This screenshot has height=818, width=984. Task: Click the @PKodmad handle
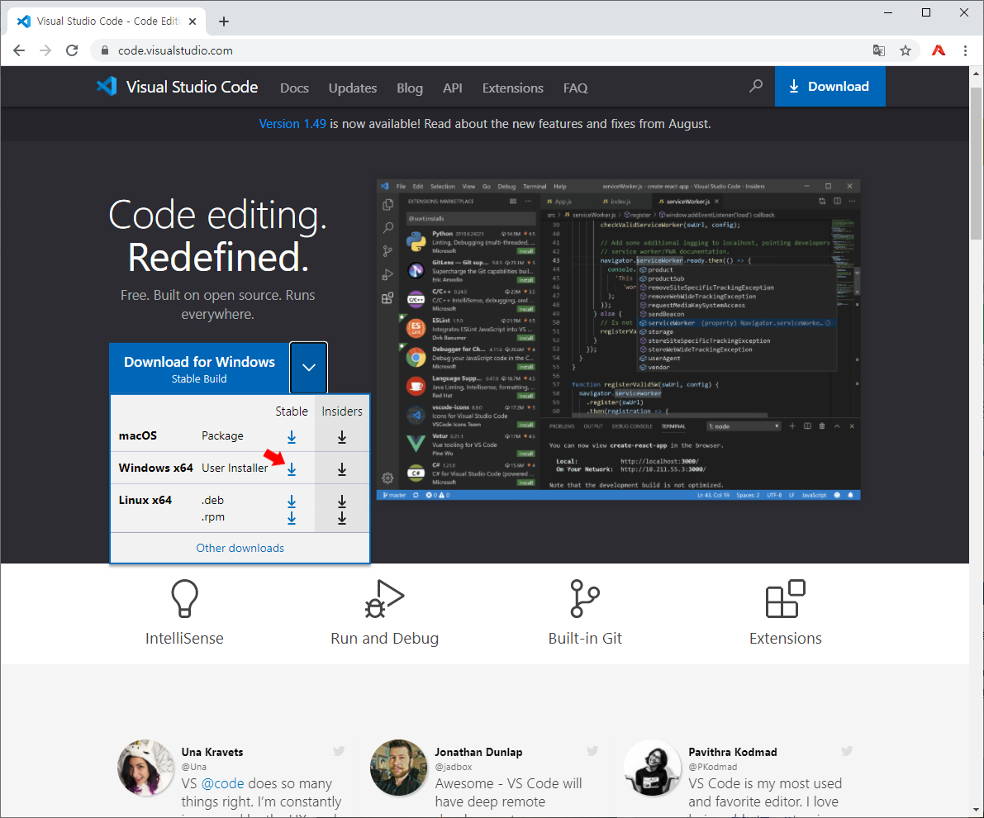(x=713, y=767)
